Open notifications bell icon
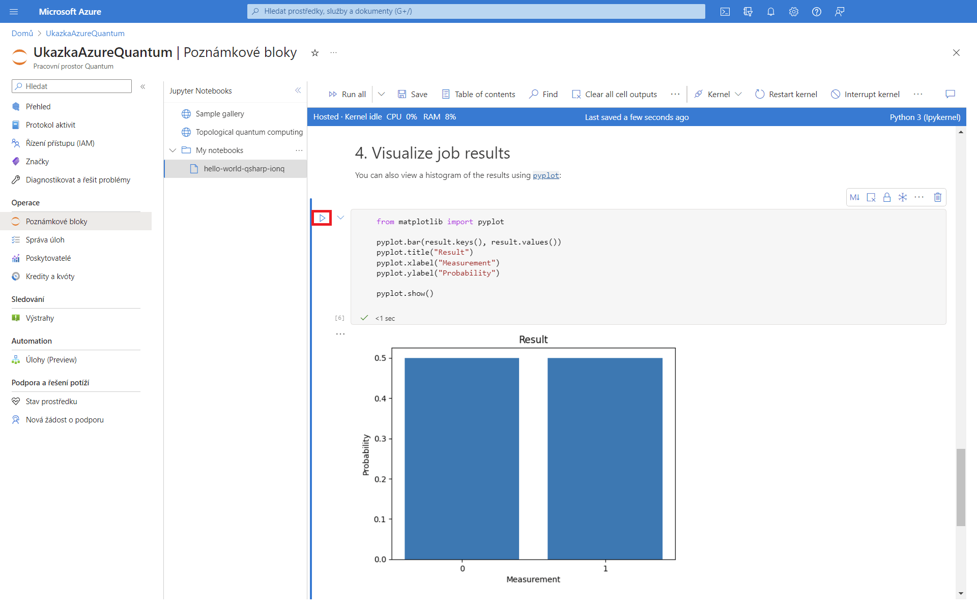Image resolution: width=977 pixels, height=610 pixels. pos(770,12)
